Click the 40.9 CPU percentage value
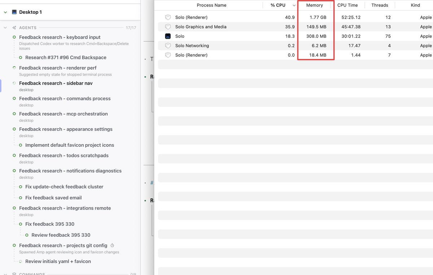433x275 pixels. [290, 17]
